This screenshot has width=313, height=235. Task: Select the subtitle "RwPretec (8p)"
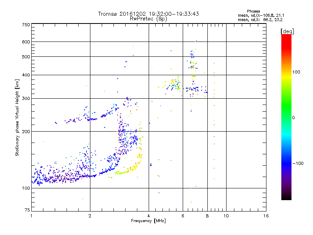[148, 19]
